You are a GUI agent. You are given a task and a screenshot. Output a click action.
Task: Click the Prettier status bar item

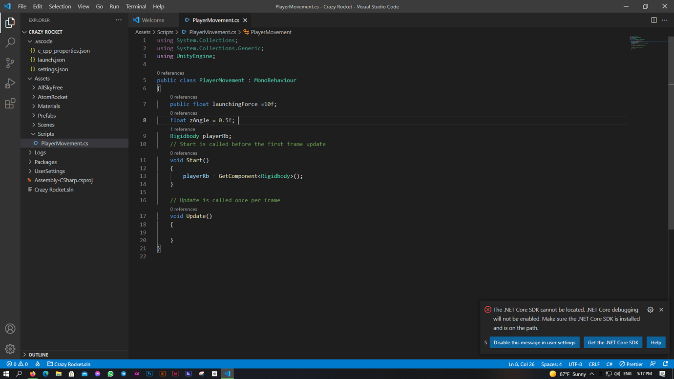(x=631, y=364)
